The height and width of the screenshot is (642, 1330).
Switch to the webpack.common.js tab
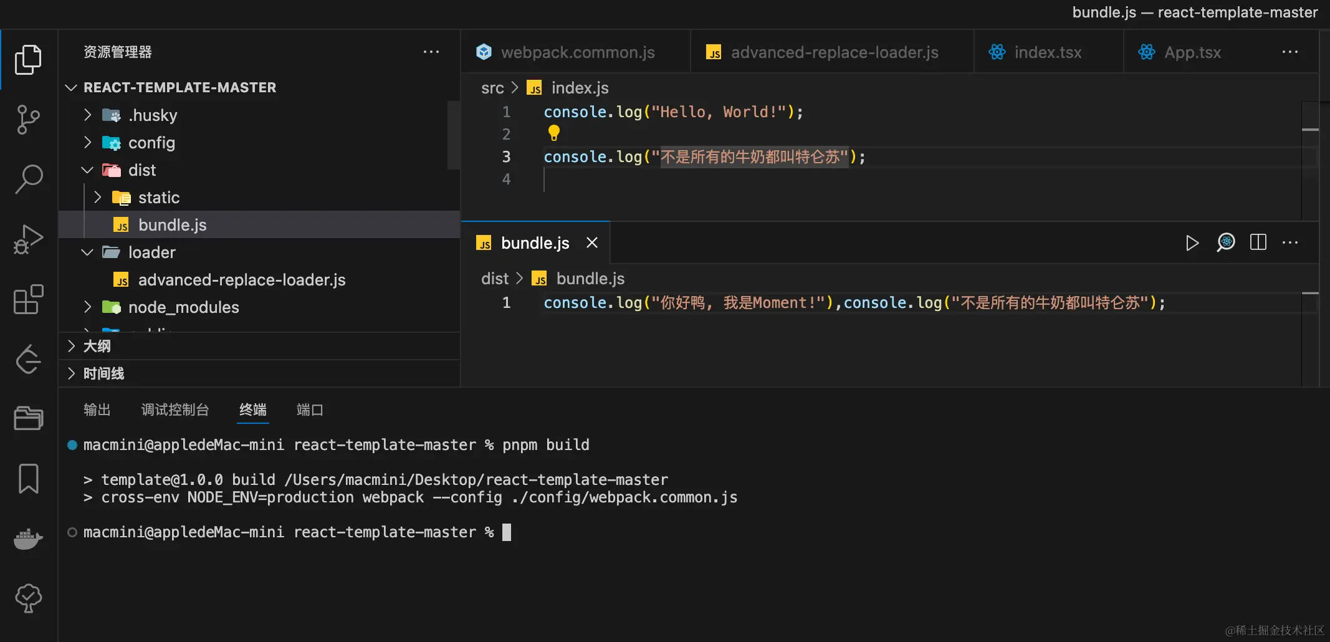pos(577,52)
